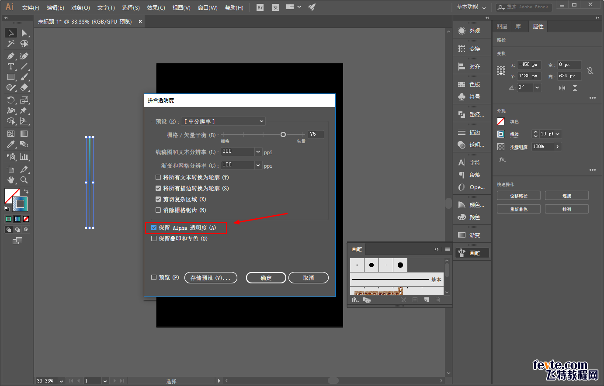The height and width of the screenshot is (386, 604).
Task: Click 存储预设 (V)... button
Action: click(211, 278)
